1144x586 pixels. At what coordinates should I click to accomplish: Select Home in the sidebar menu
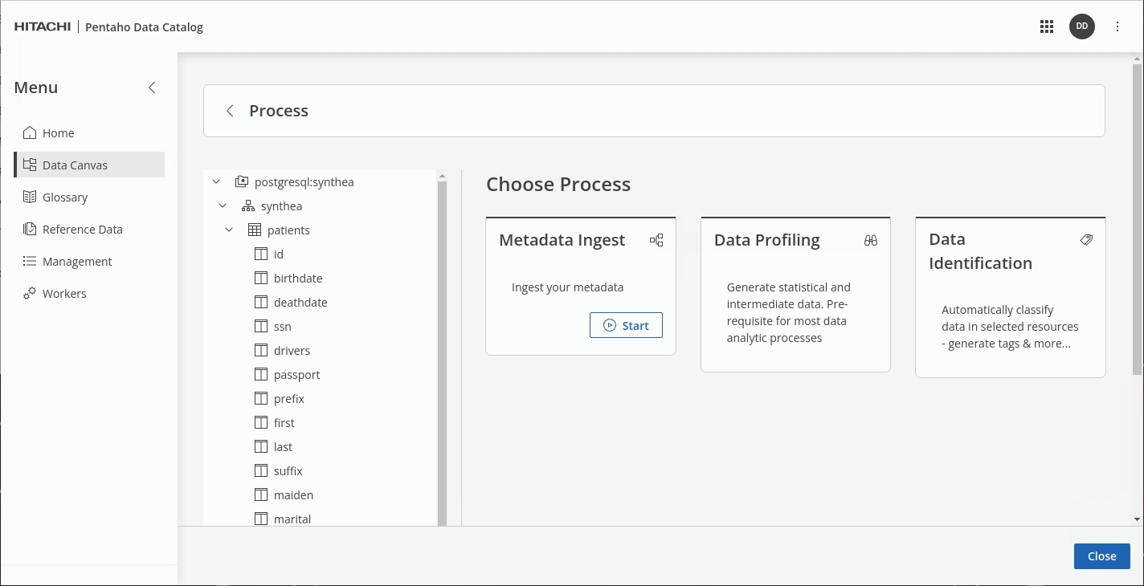point(58,133)
